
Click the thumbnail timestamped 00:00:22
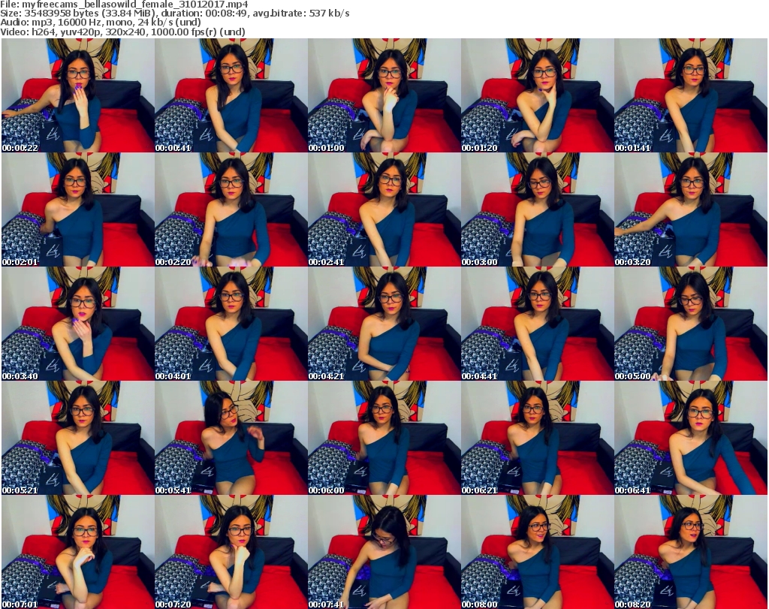pyautogui.click(x=77, y=95)
